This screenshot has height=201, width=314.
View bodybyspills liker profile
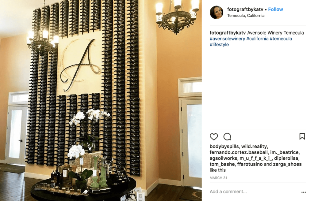[224, 147]
